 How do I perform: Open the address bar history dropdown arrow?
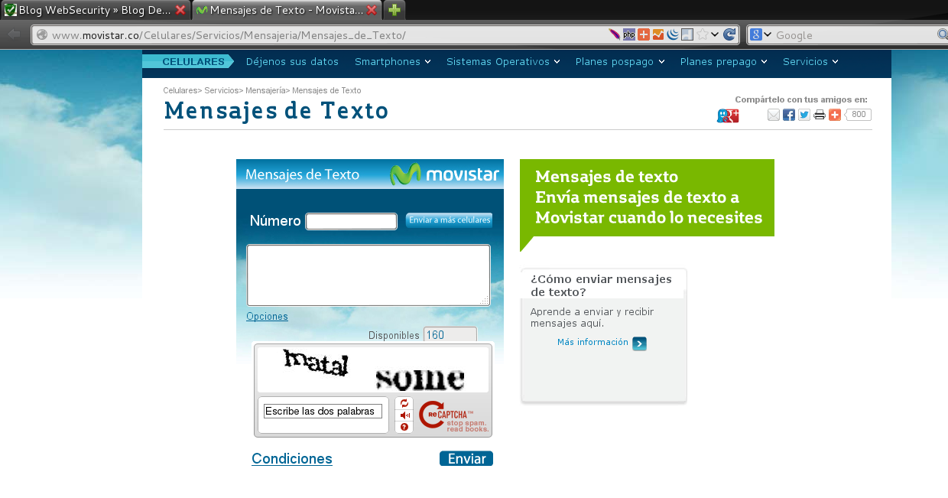click(715, 34)
